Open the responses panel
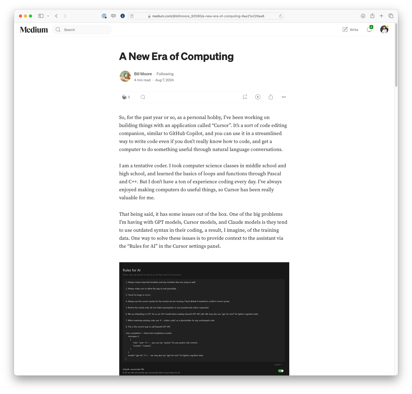The image size is (412, 394). (x=142, y=97)
